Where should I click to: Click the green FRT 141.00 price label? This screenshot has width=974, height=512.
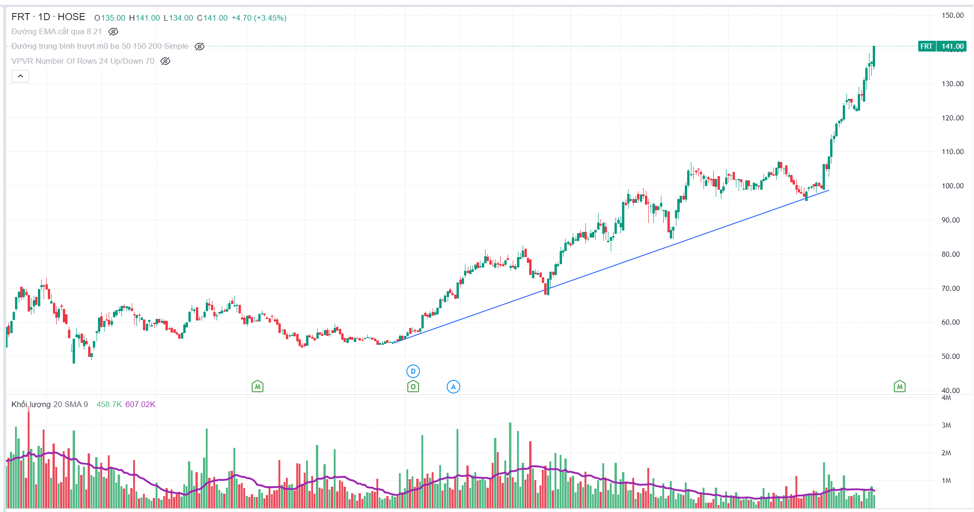pos(942,46)
